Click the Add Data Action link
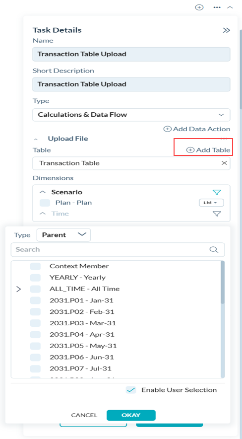This screenshot has height=439, width=242. click(197, 129)
